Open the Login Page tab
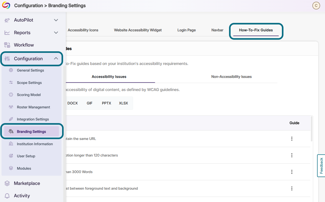The height and width of the screenshot is (202, 325). pyautogui.click(x=186, y=30)
